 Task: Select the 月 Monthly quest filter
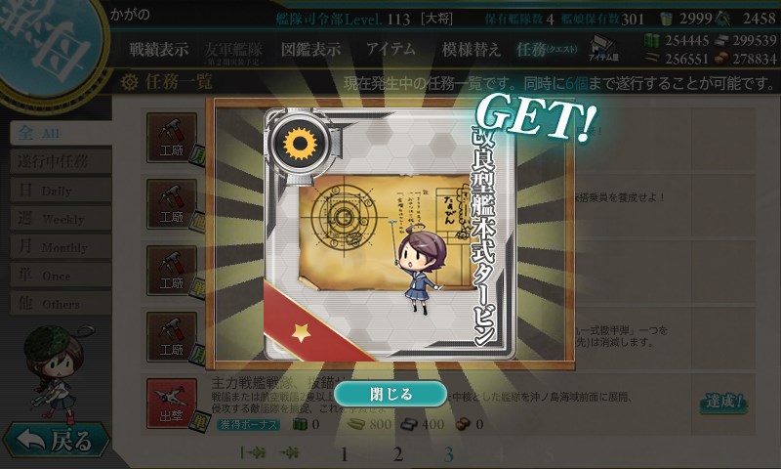click(61, 246)
